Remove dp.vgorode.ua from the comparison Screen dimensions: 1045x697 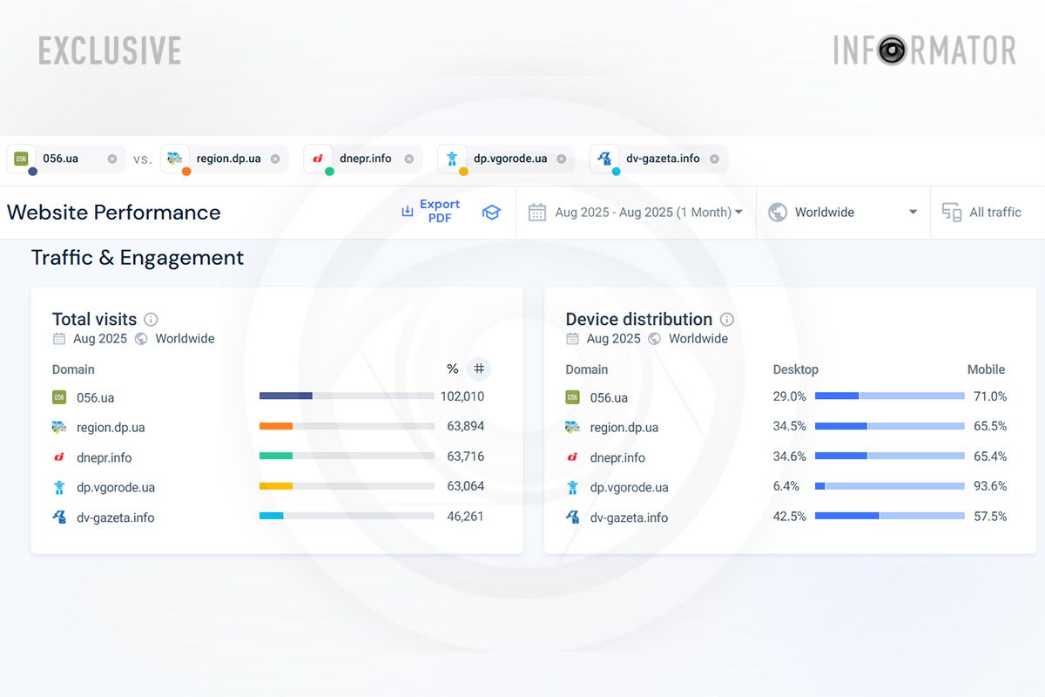tap(562, 159)
